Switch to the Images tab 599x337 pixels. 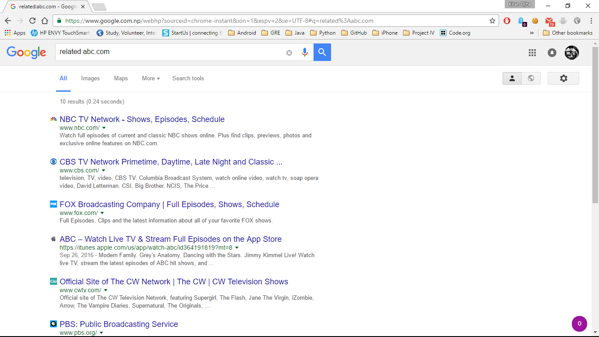(90, 79)
